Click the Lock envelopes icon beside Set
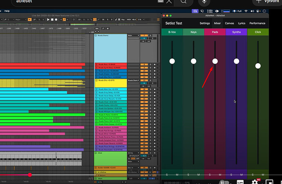This screenshot has height=184, width=282. coord(108,29)
